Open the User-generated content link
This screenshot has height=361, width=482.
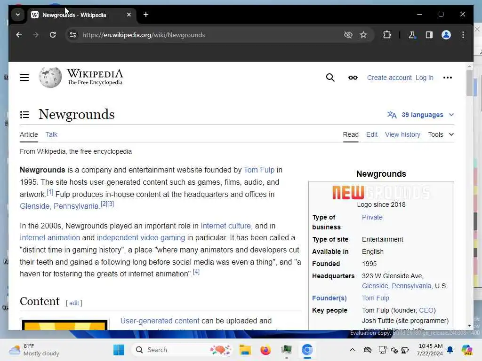(160, 321)
